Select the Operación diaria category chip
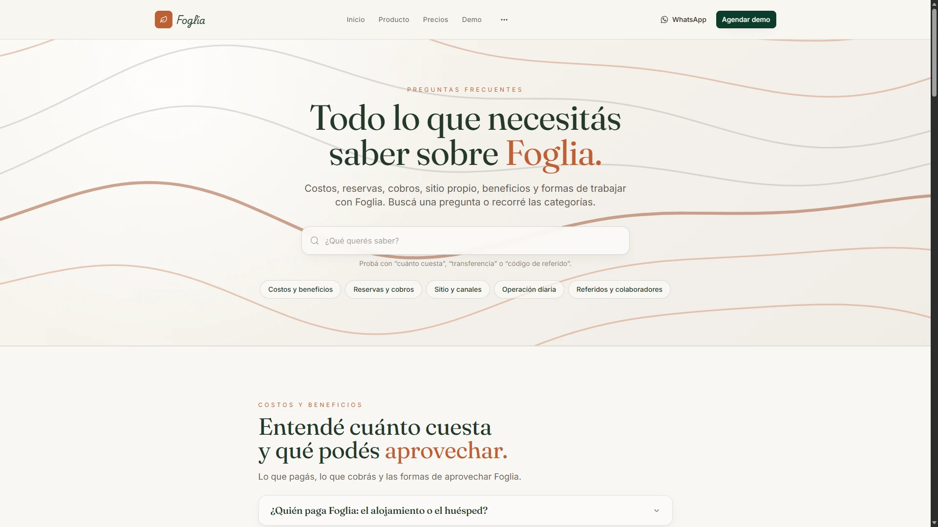 coord(529,289)
